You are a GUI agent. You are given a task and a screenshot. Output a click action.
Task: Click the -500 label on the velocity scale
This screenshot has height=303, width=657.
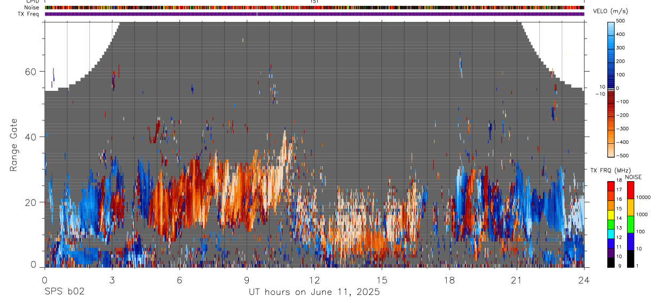tap(623, 156)
